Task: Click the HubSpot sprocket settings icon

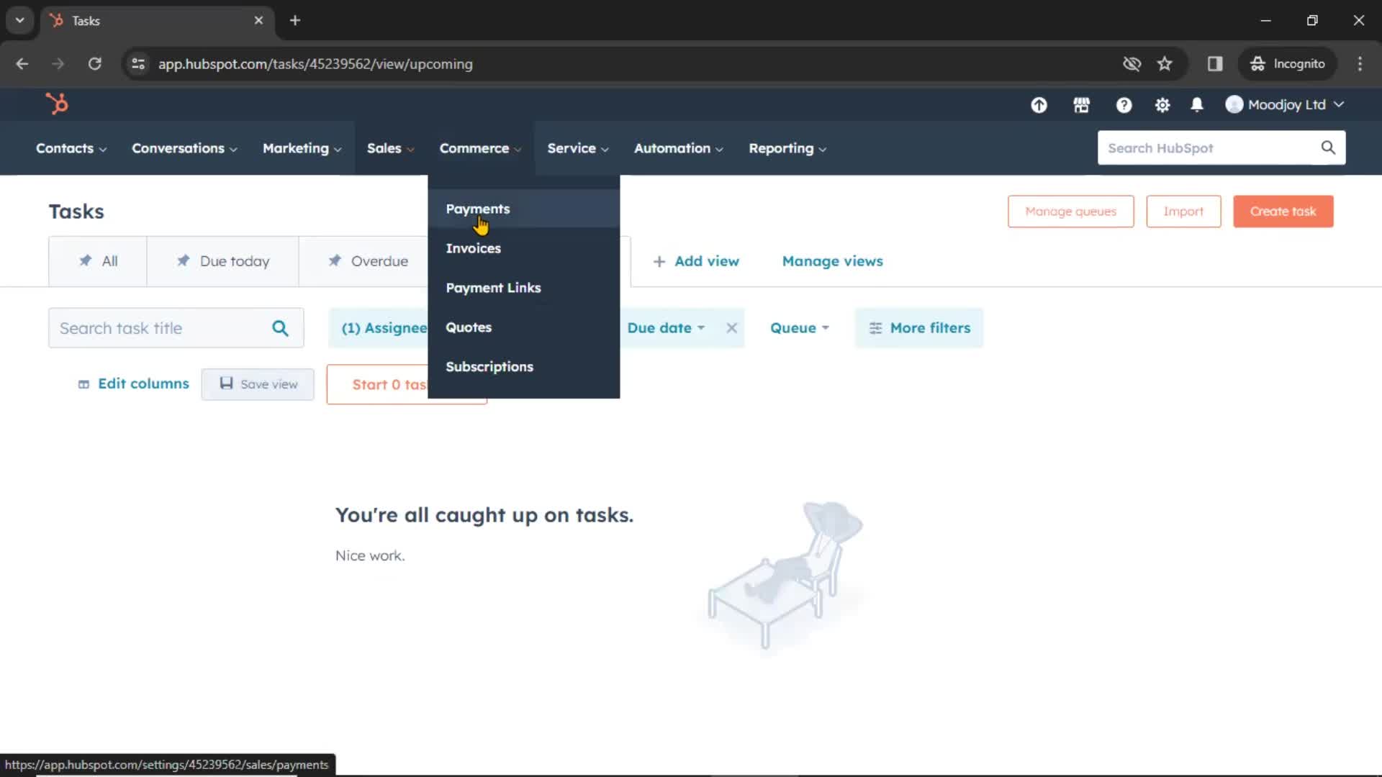Action: click(x=1162, y=104)
